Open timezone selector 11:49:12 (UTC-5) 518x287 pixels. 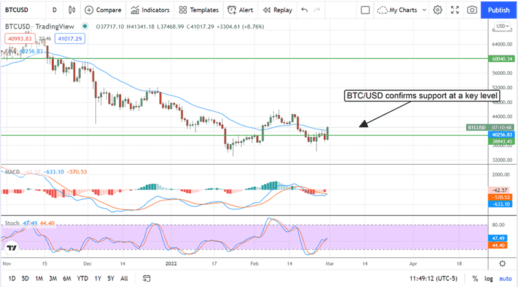pos(433,279)
